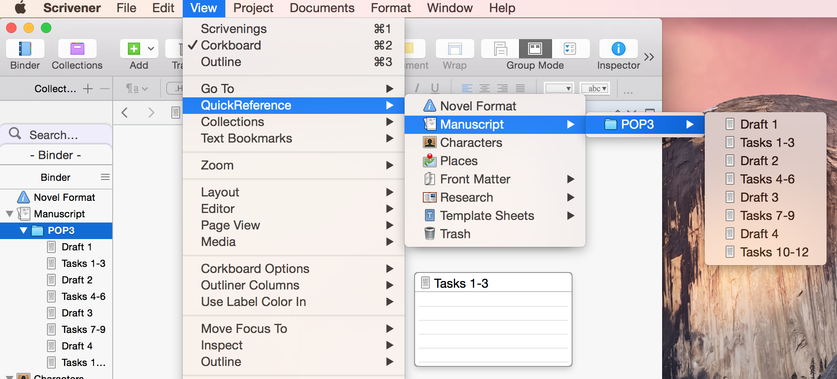Select Draft 4 in the binder
Image resolution: width=837 pixels, height=379 pixels.
56,346
